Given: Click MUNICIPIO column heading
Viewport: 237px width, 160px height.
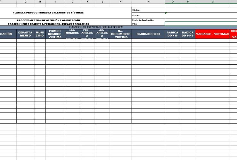Looking at the screenshot, I should point(40,34).
